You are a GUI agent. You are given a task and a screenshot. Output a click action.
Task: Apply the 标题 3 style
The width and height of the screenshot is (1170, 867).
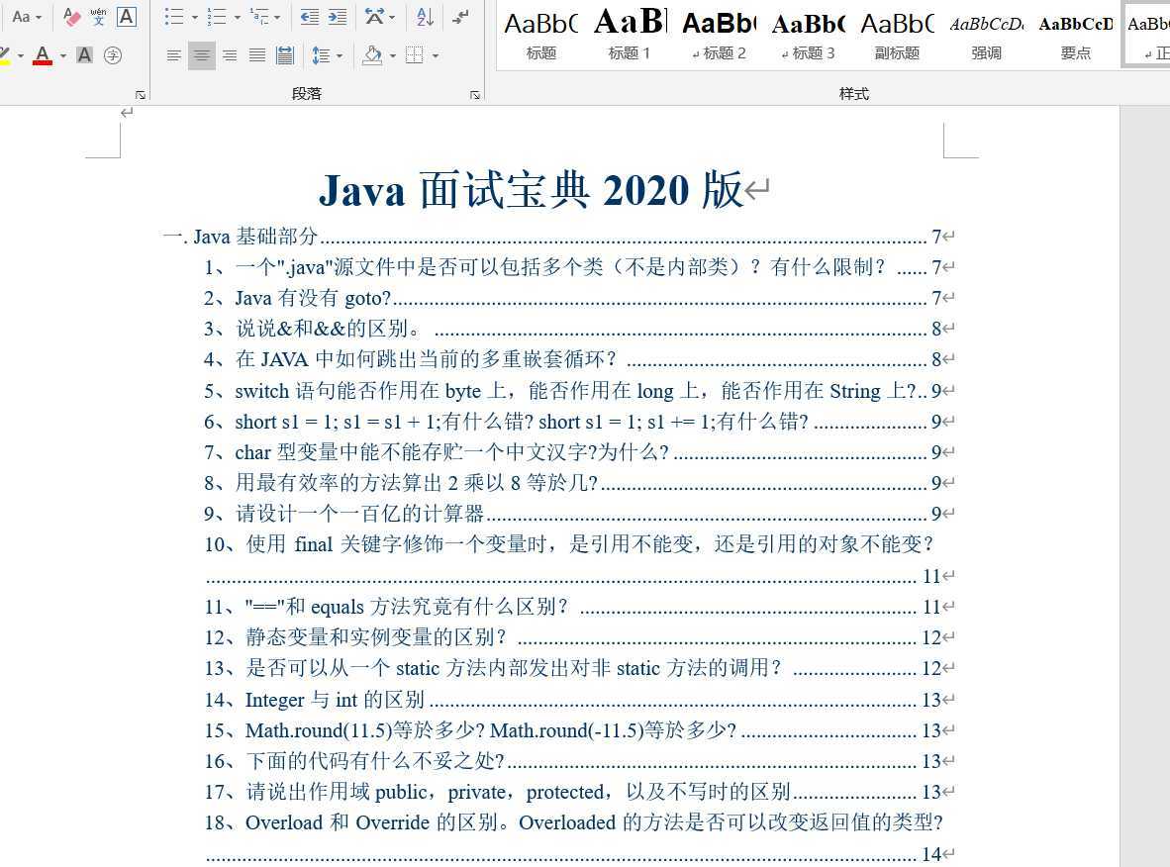[808, 36]
